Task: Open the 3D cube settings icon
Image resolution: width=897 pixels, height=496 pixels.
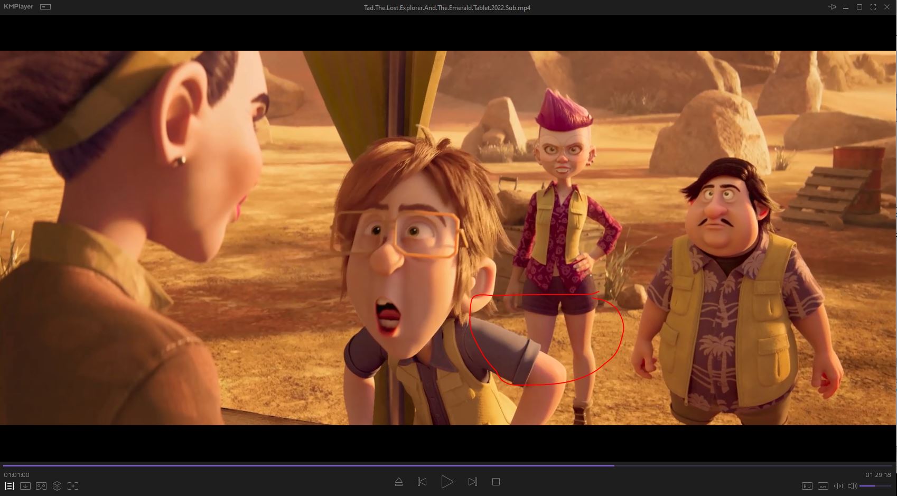Action: pyautogui.click(x=57, y=486)
